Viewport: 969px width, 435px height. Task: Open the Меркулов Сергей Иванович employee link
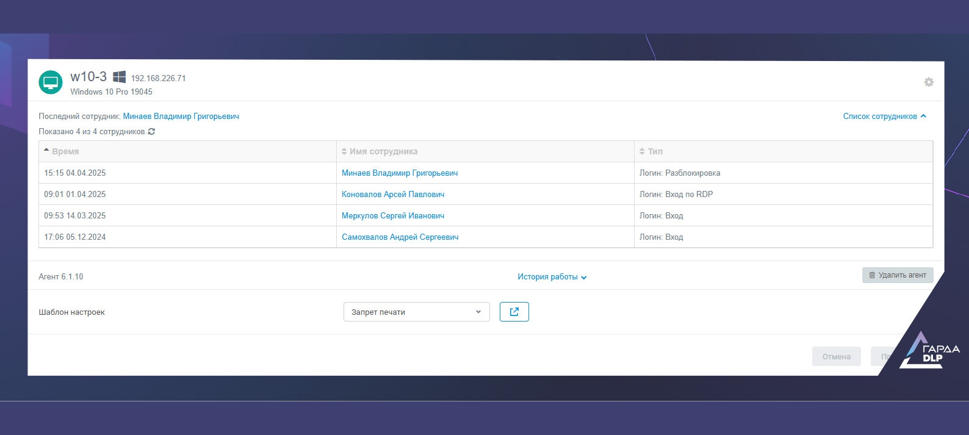click(393, 215)
